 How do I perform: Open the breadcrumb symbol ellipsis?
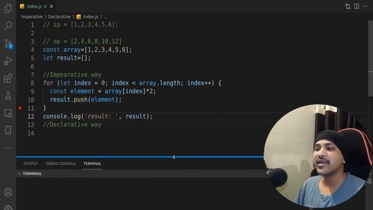click(x=106, y=17)
